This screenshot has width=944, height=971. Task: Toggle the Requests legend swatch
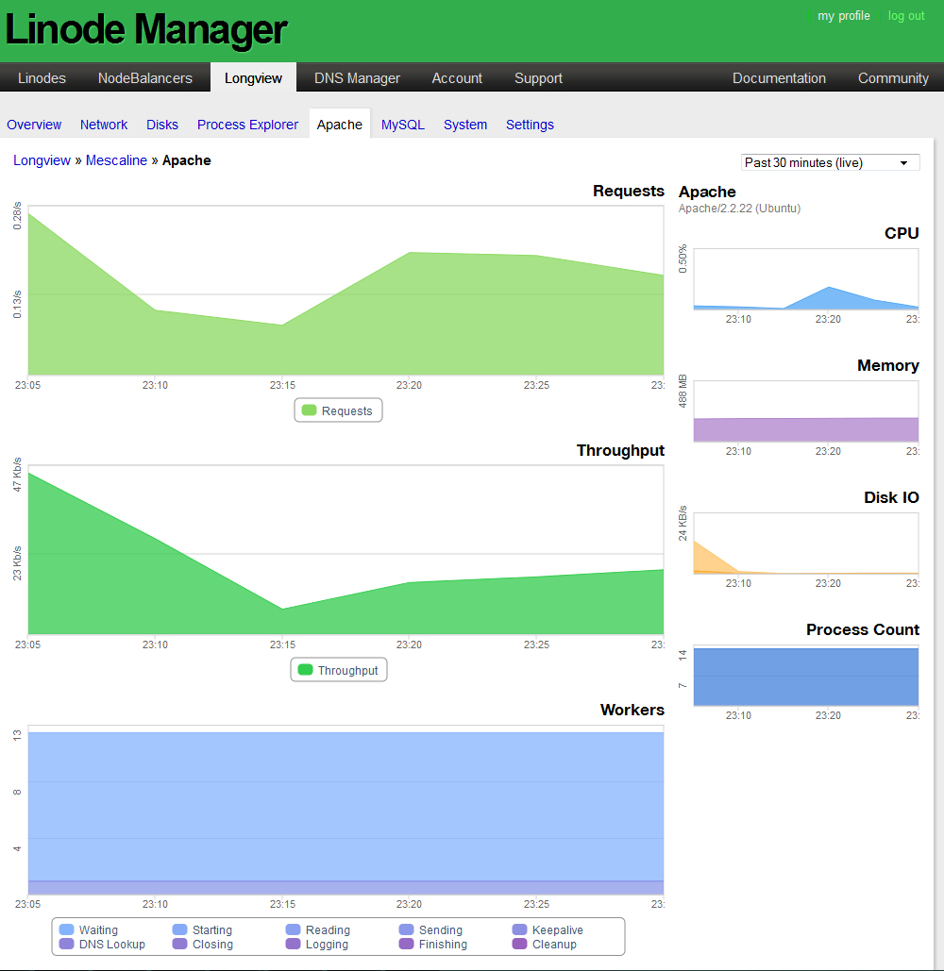click(309, 410)
